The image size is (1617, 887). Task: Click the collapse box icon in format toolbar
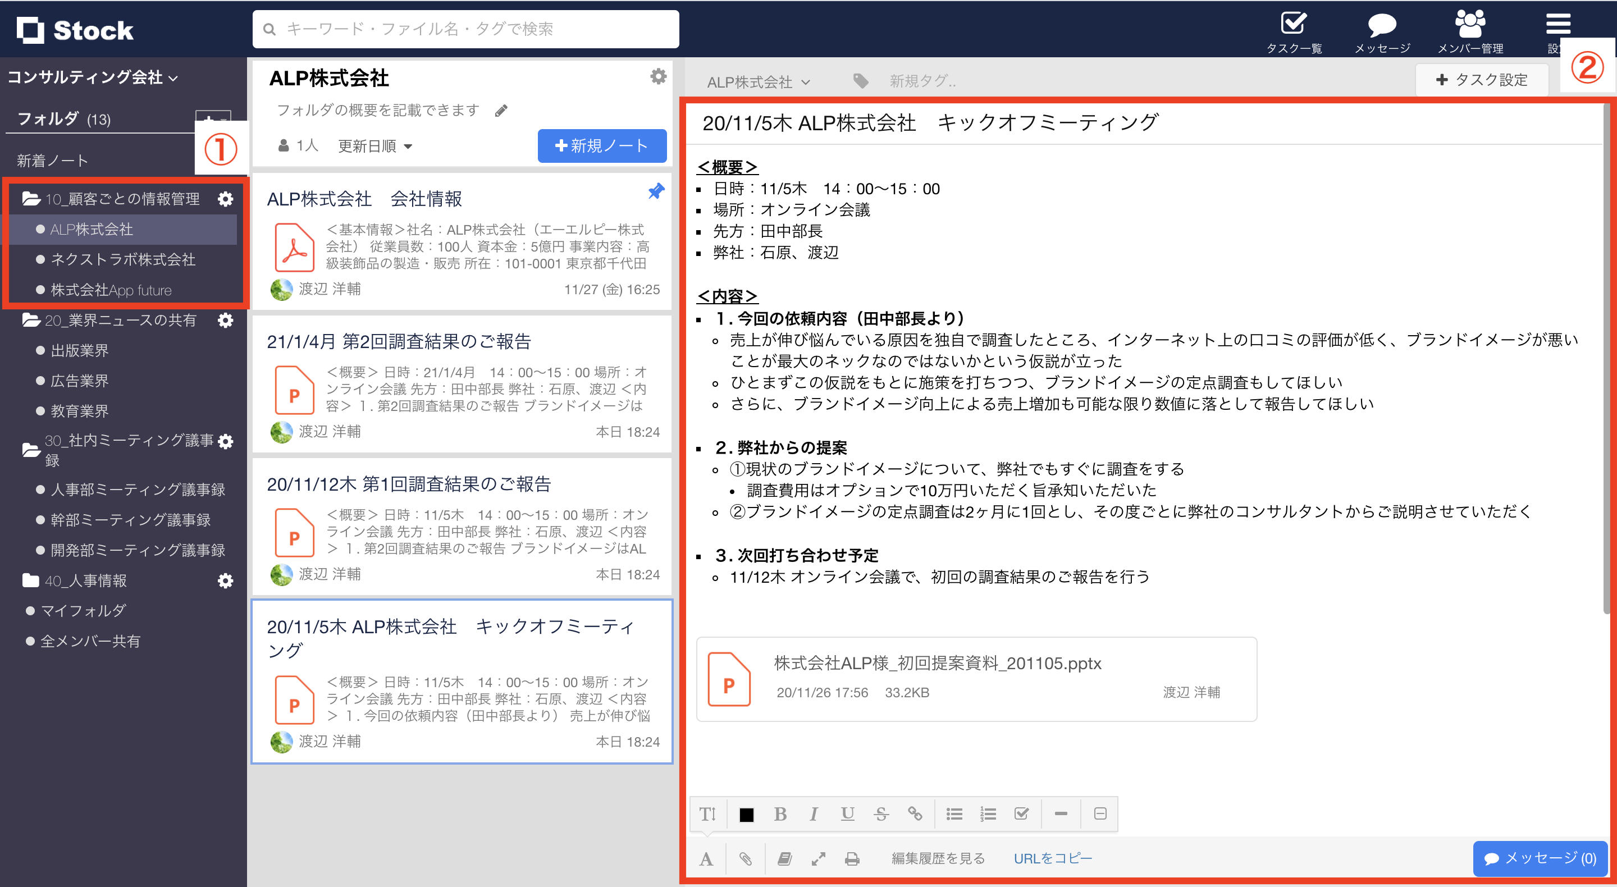[1100, 813]
